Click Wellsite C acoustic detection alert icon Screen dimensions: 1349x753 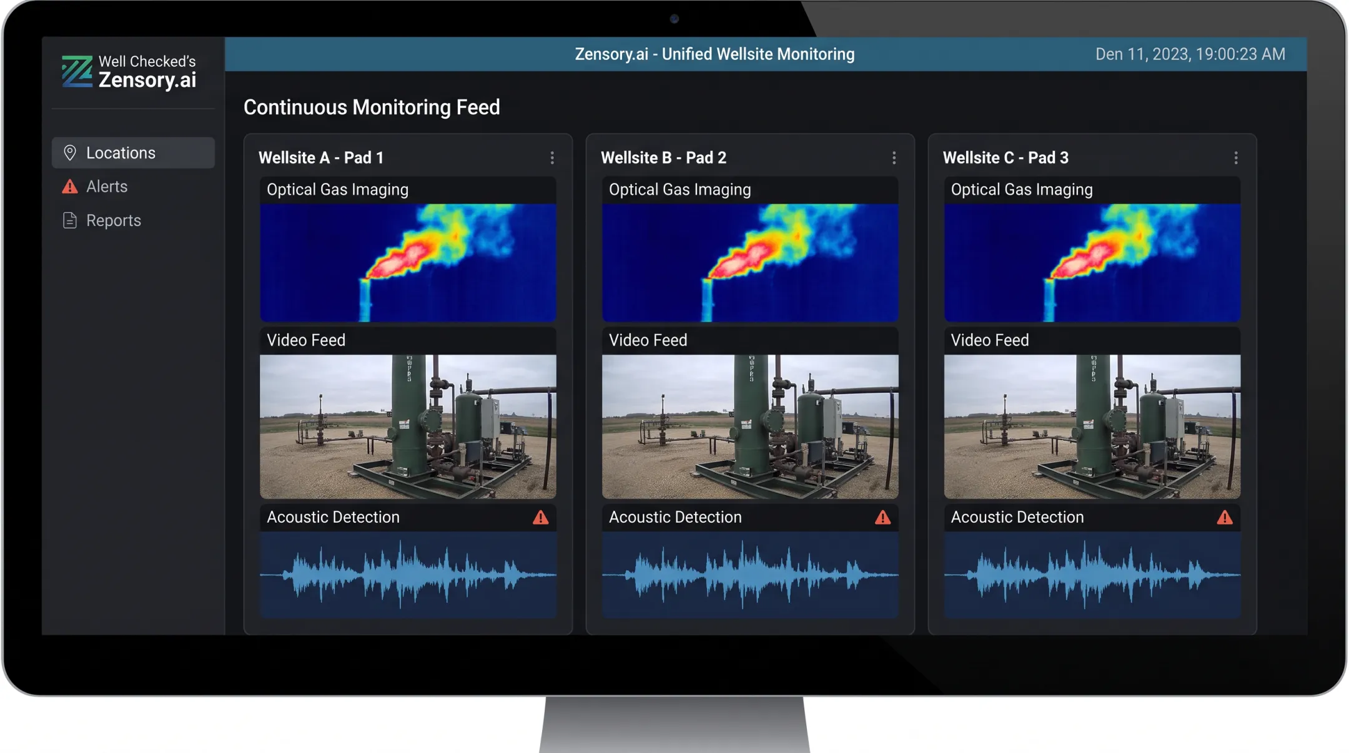[1225, 518]
